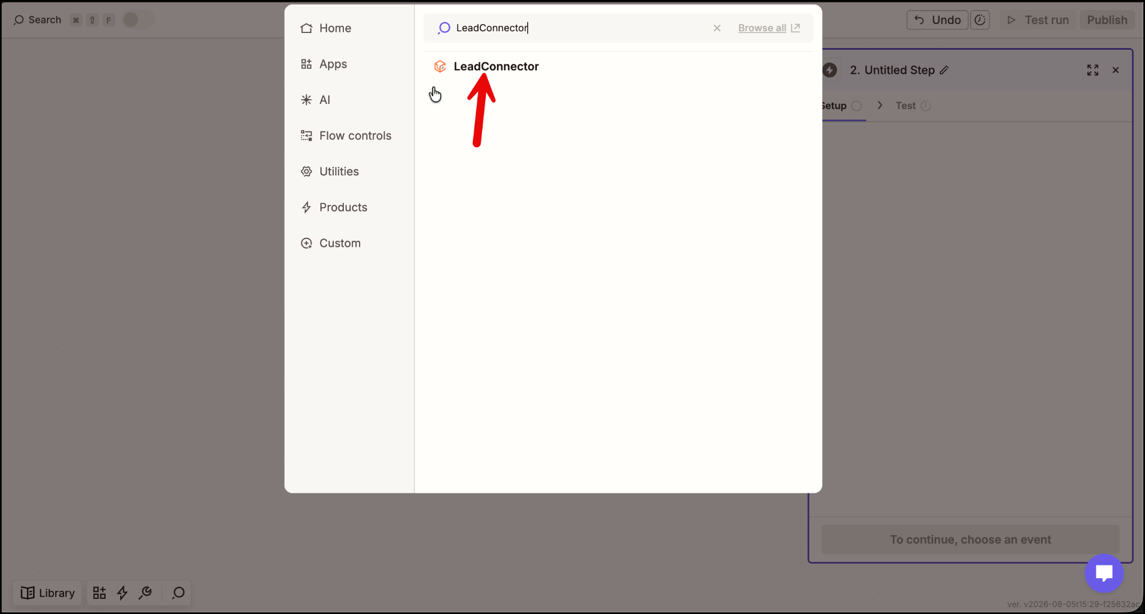Click the search icon in bottom toolbar
This screenshot has height=614, width=1145.
pyautogui.click(x=178, y=593)
